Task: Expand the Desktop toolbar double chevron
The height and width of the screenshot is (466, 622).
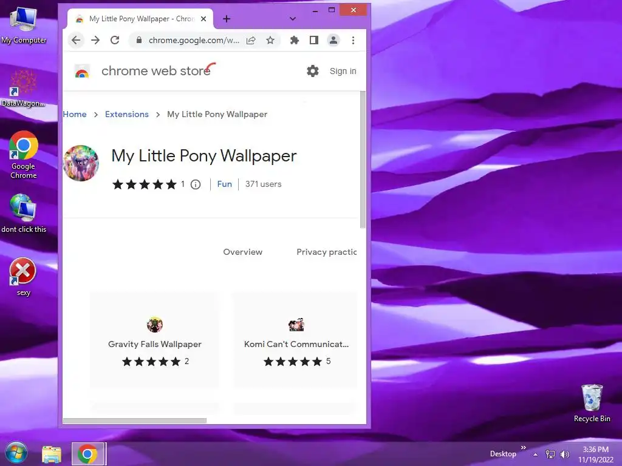Action: point(523,447)
